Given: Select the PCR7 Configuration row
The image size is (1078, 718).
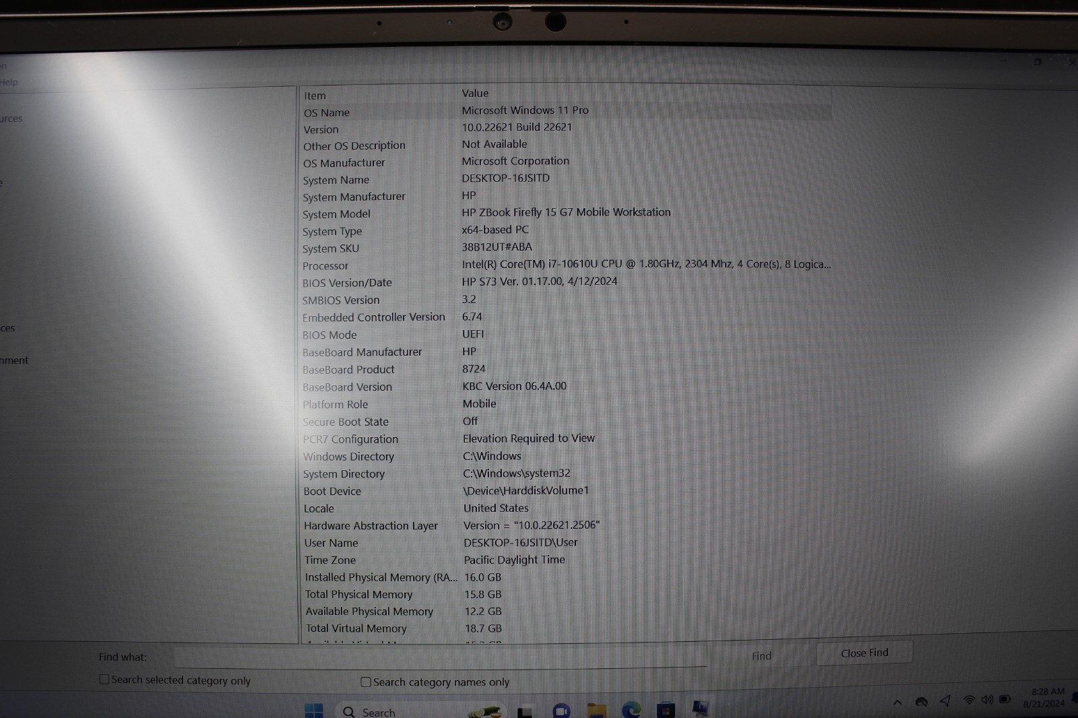Looking at the screenshot, I should 566,439.
